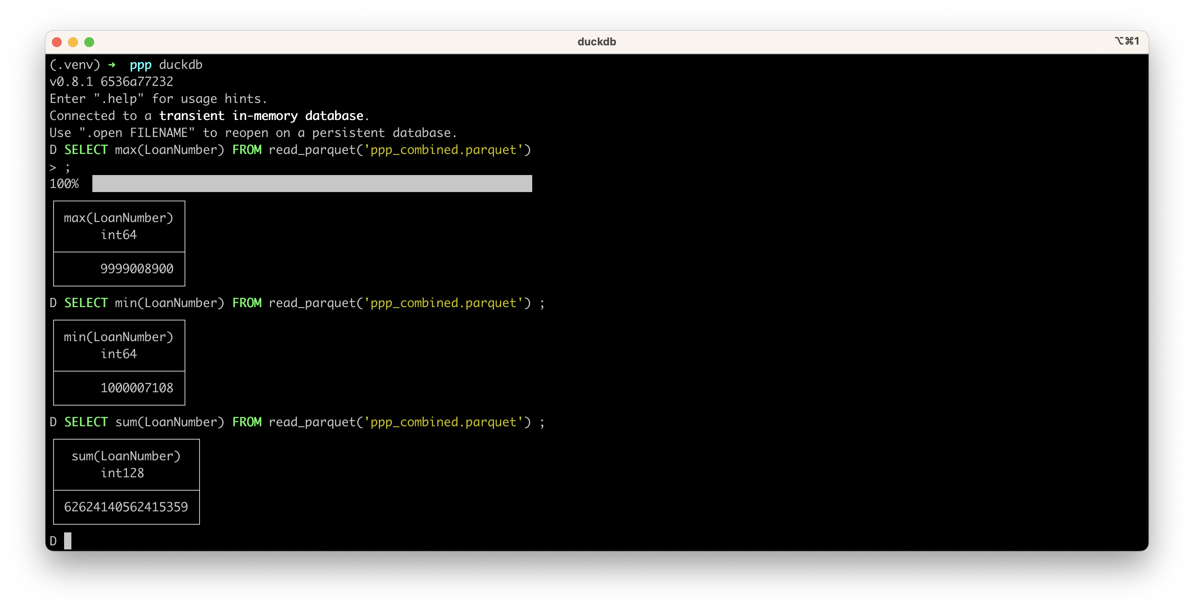
Task: Click the 100% progress bar
Action: tap(311, 184)
